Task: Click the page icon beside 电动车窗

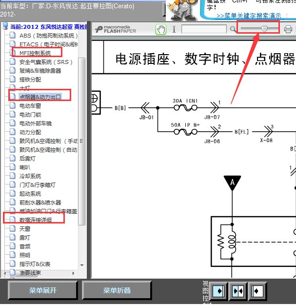Action: click(13, 105)
